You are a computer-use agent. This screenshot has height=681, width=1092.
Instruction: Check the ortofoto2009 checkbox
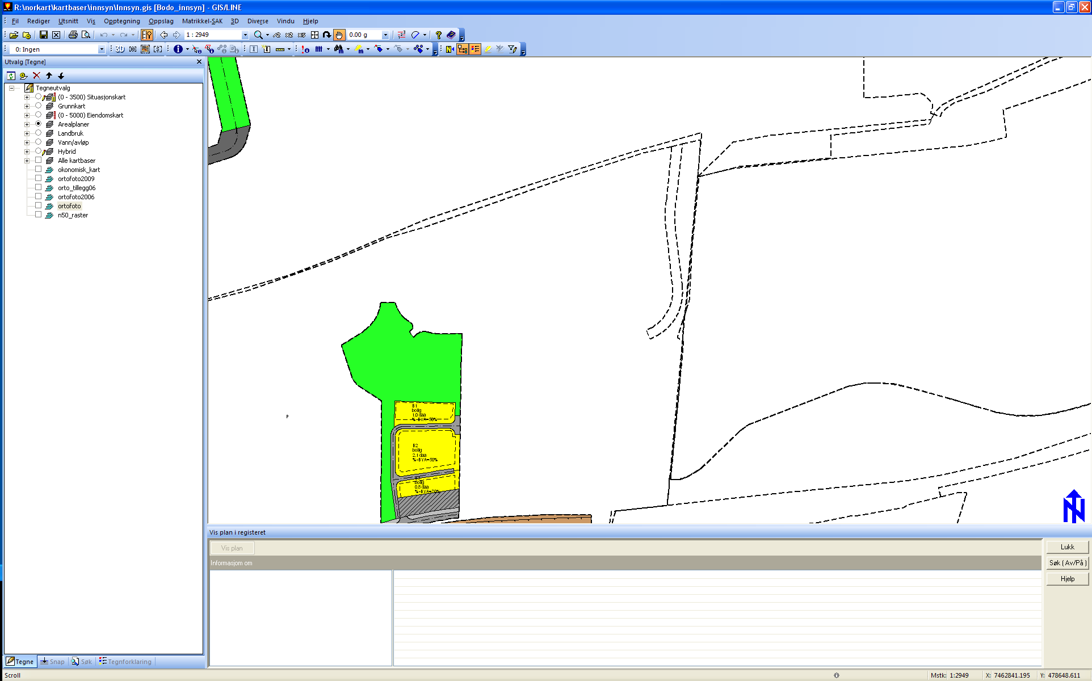(x=38, y=178)
